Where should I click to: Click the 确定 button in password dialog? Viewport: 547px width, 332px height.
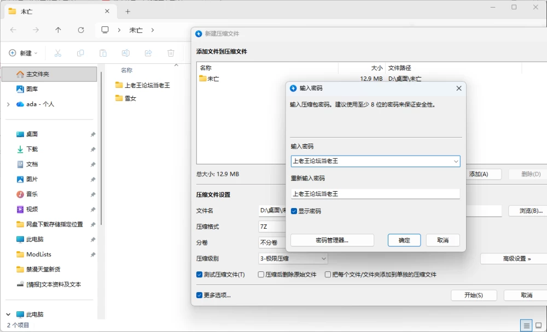(x=404, y=240)
